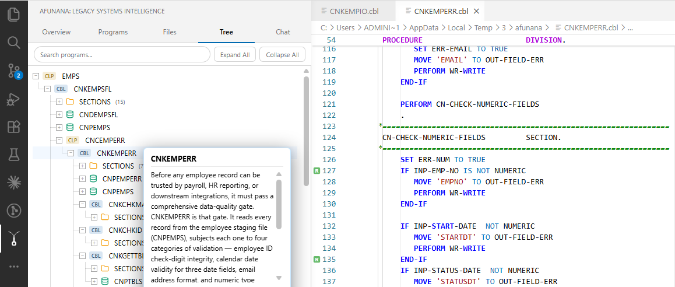Click the CNKEMPERR tooltip scrollbar thumb
Screen dimensions: 675x287
coord(279,204)
